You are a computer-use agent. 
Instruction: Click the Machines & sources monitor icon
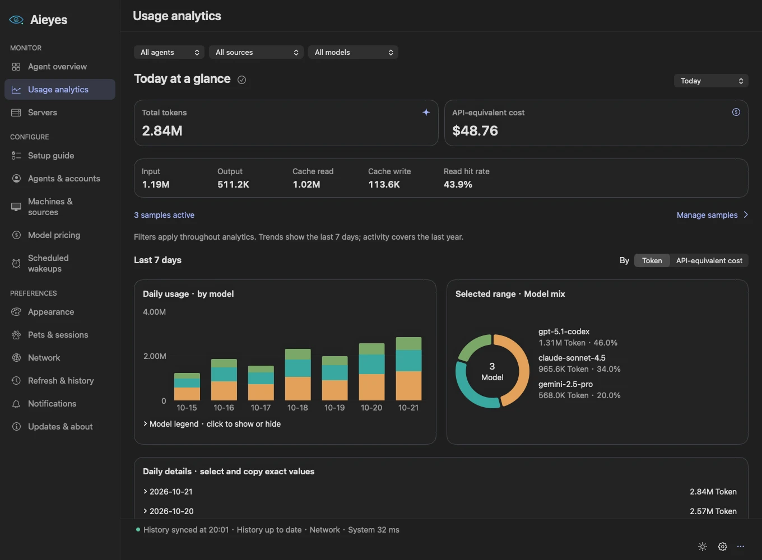(16, 207)
